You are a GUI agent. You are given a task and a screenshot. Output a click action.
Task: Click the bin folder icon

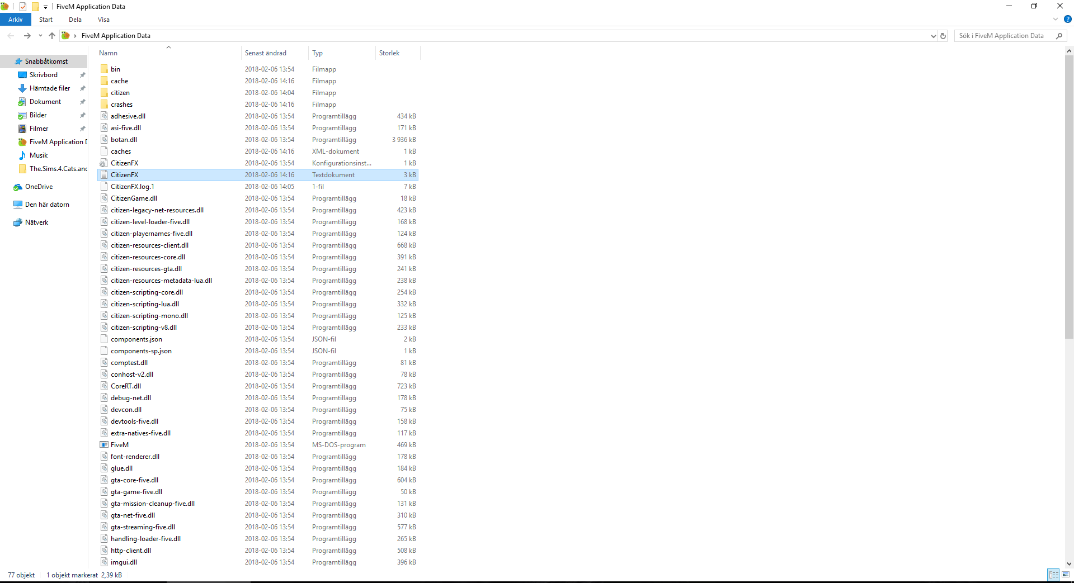[x=104, y=69]
